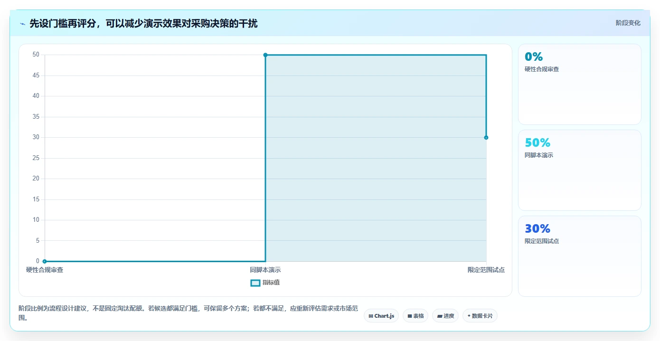The image size is (660, 341).
Task: Click the 30 data point at 限定范围试点
Action: tap(486, 138)
